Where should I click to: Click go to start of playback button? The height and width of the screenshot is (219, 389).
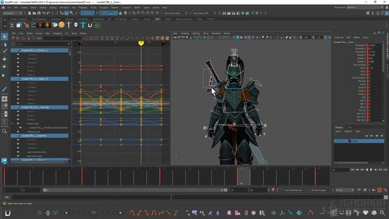coord(353,170)
